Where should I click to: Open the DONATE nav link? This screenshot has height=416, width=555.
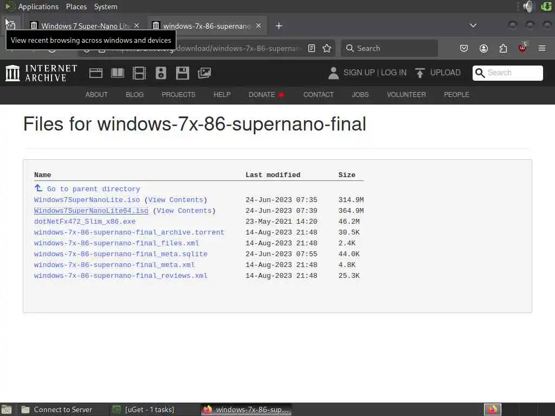tap(262, 94)
